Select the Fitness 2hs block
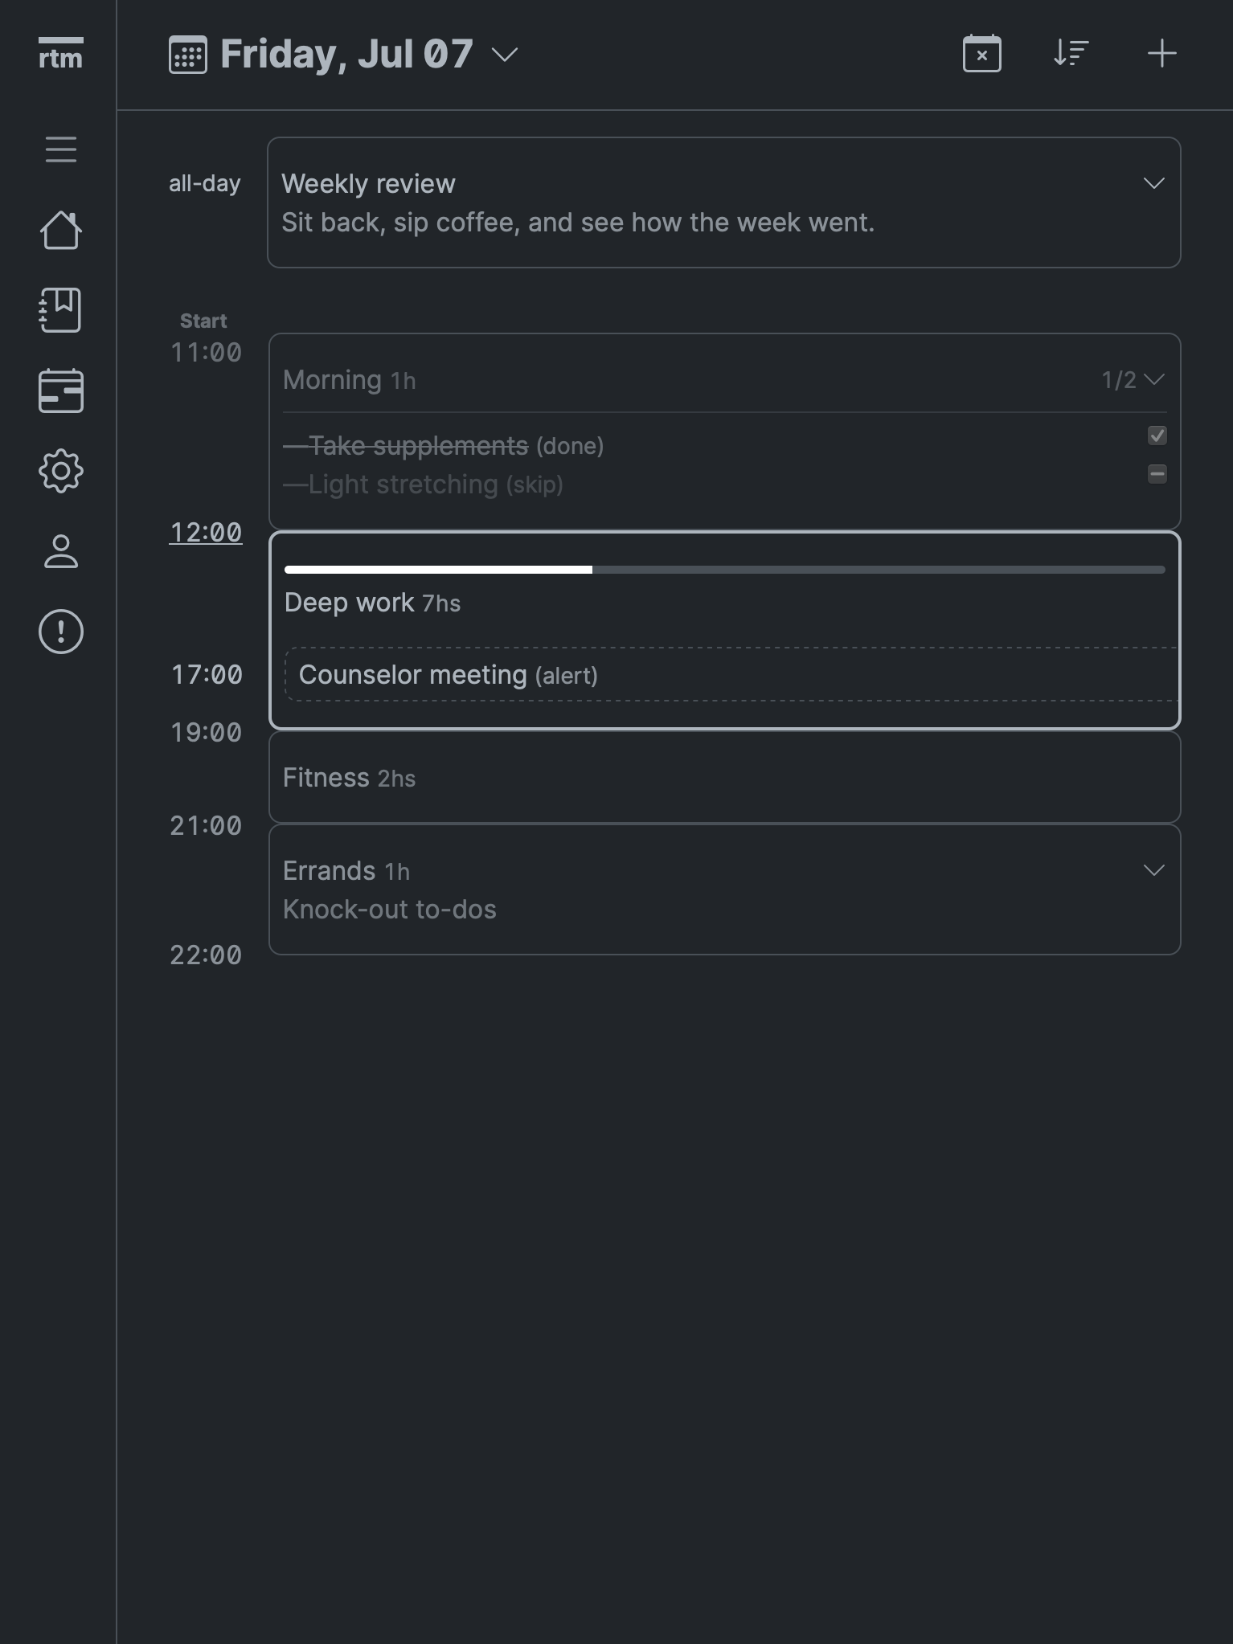The image size is (1233, 1644). pos(724,778)
